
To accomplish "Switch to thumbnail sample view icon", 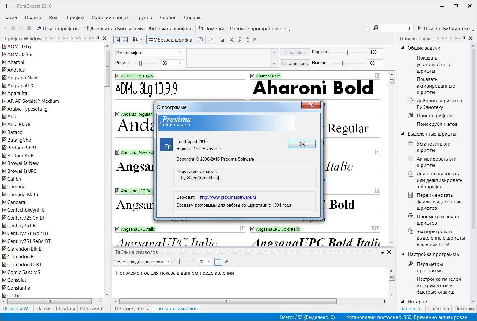I will tap(117, 40).
